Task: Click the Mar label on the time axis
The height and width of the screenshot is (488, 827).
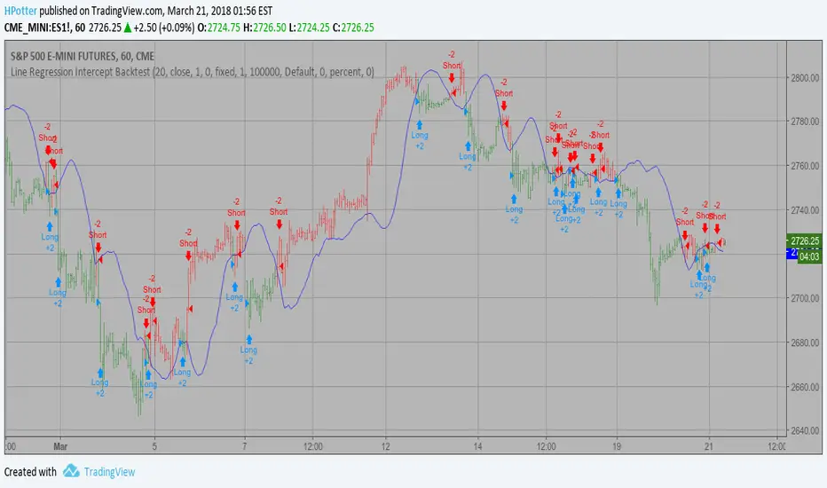Action: coord(60,446)
